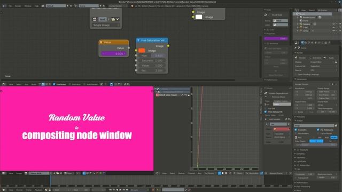The width and height of the screenshot is (342, 192).
Task: Select the Lamp item in outliner
Action: (x=305, y=31)
